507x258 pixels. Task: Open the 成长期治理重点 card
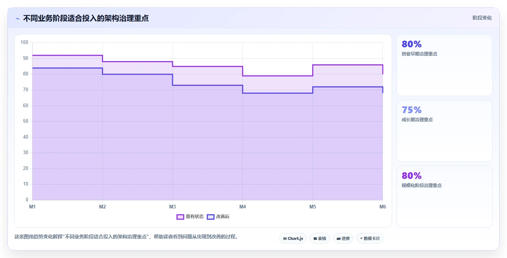coord(445,131)
